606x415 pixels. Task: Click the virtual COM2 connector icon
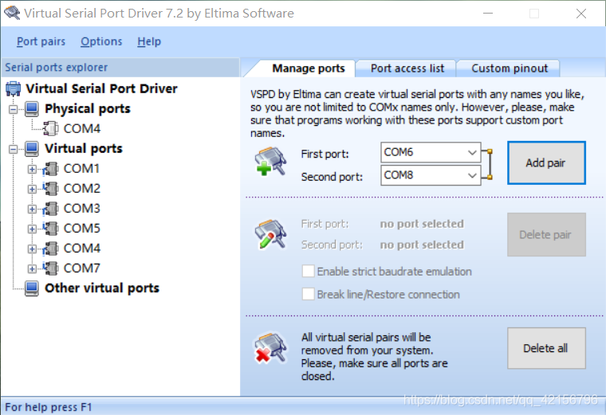click(51, 189)
